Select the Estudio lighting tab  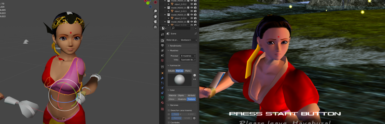coord(172,70)
